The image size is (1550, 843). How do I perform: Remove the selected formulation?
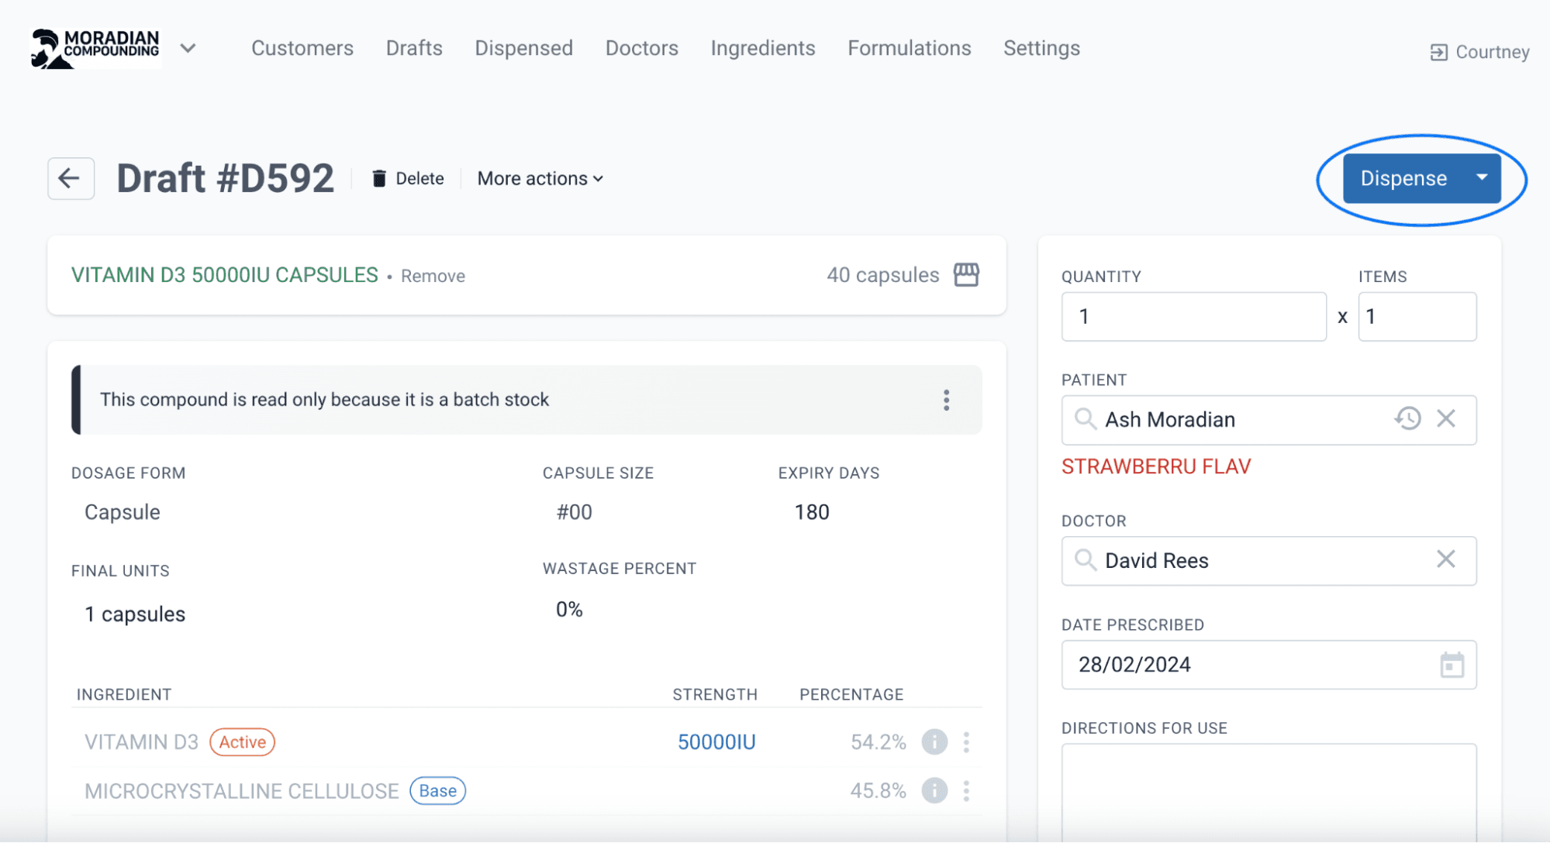coord(433,276)
